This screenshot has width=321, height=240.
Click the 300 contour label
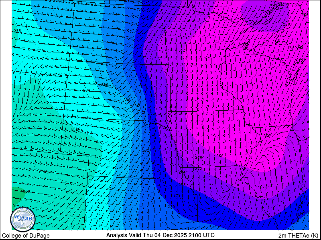26,192
